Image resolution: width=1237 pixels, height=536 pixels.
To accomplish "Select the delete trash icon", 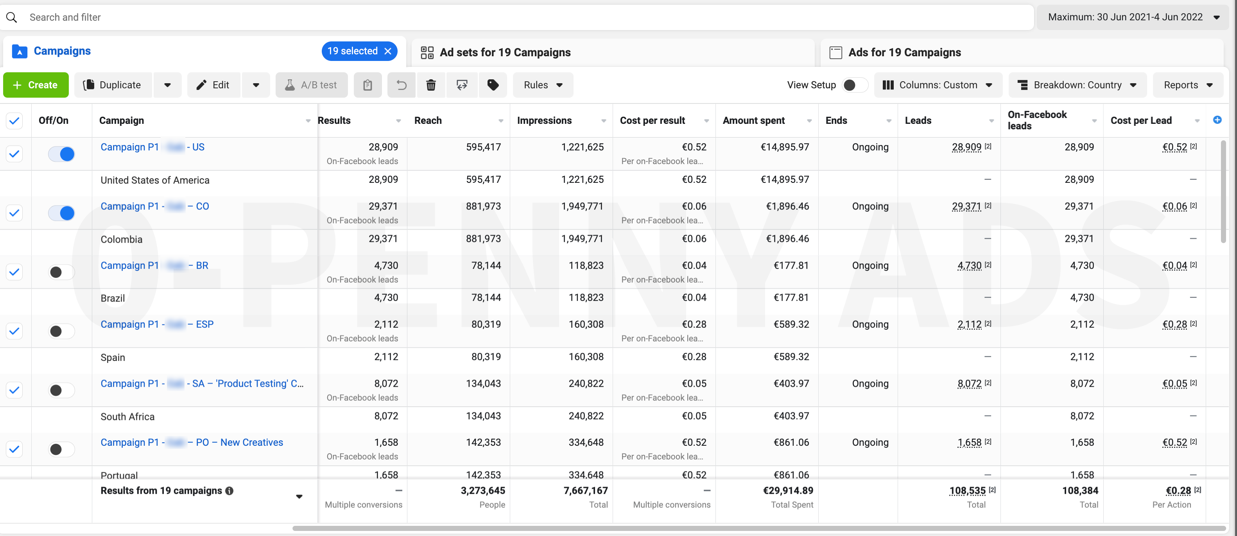I will 431,85.
